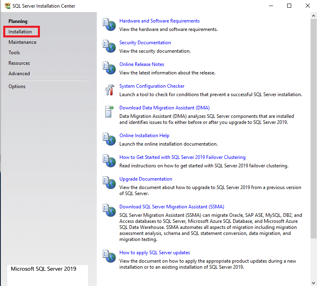The height and width of the screenshot is (286, 317).
Task: View Online Release Notes link
Action: 142,64
